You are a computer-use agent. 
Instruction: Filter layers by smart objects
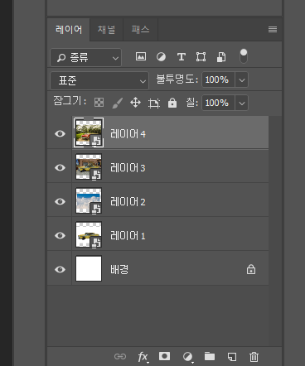(x=221, y=57)
